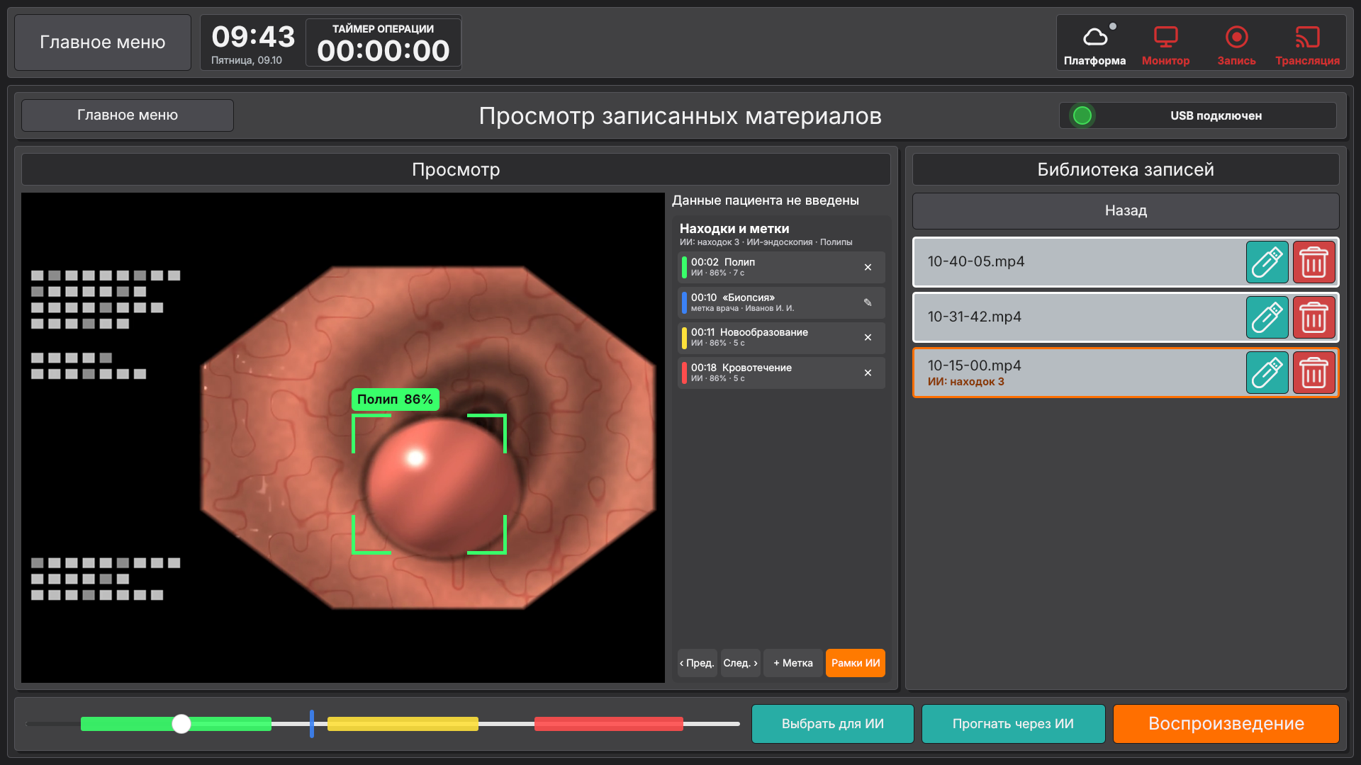Image resolution: width=1361 pixels, height=765 pixels.
Task: Click the Назад button in the library
Action: pyautogui.click(x=1126, y=210)
